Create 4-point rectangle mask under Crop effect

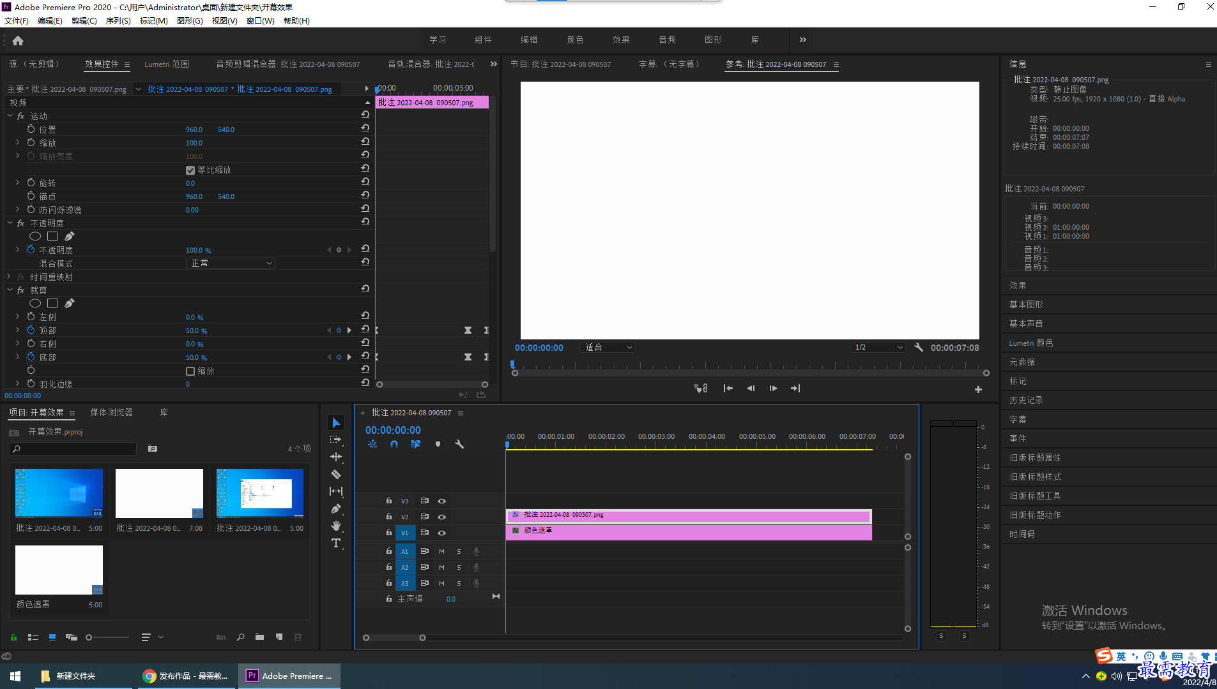click(x=52, y=304)
